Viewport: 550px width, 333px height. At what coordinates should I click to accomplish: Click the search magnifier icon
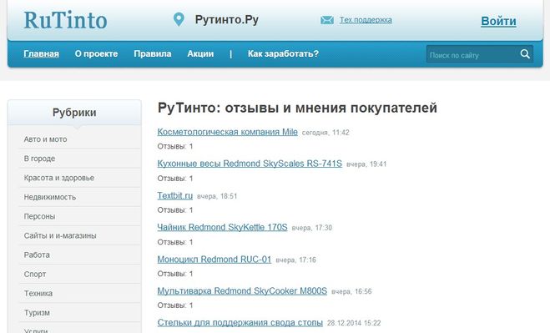(525, 54)
